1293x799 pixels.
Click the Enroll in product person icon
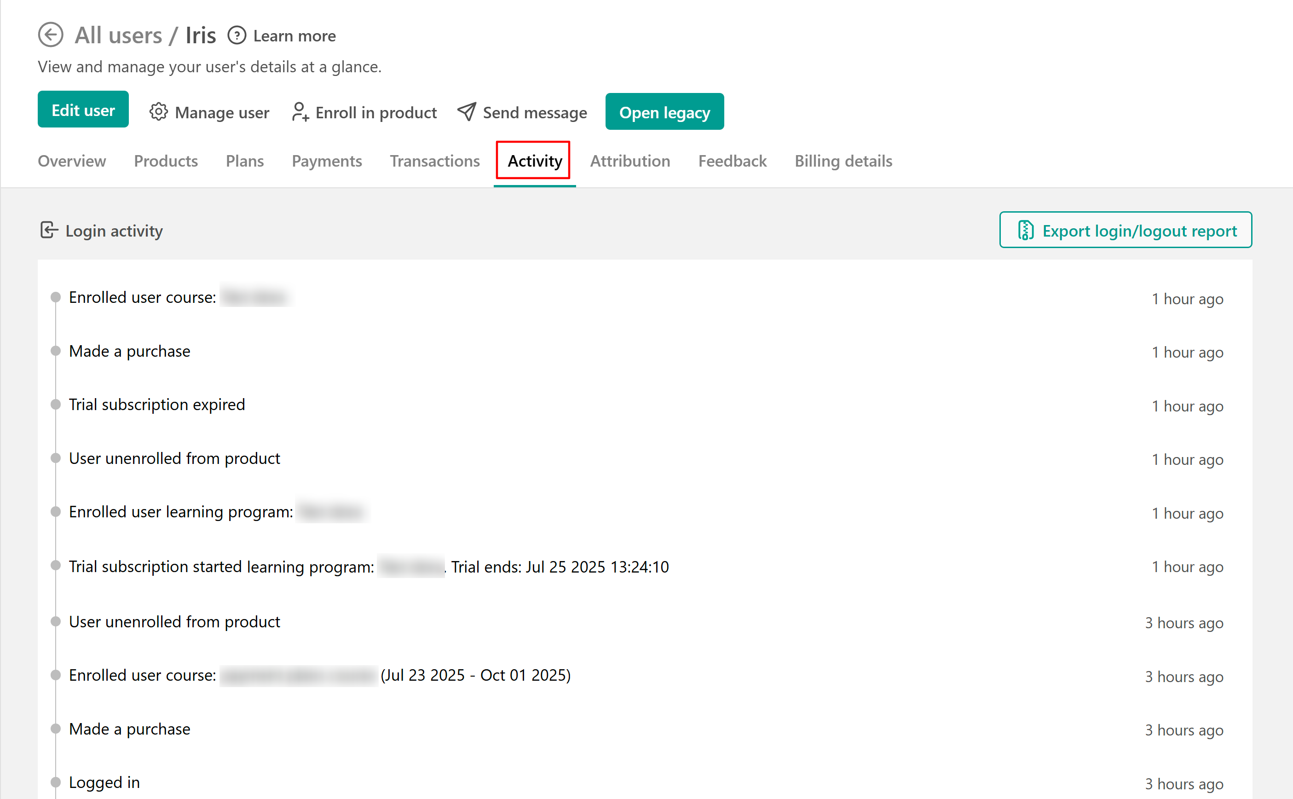coord(300,112)
